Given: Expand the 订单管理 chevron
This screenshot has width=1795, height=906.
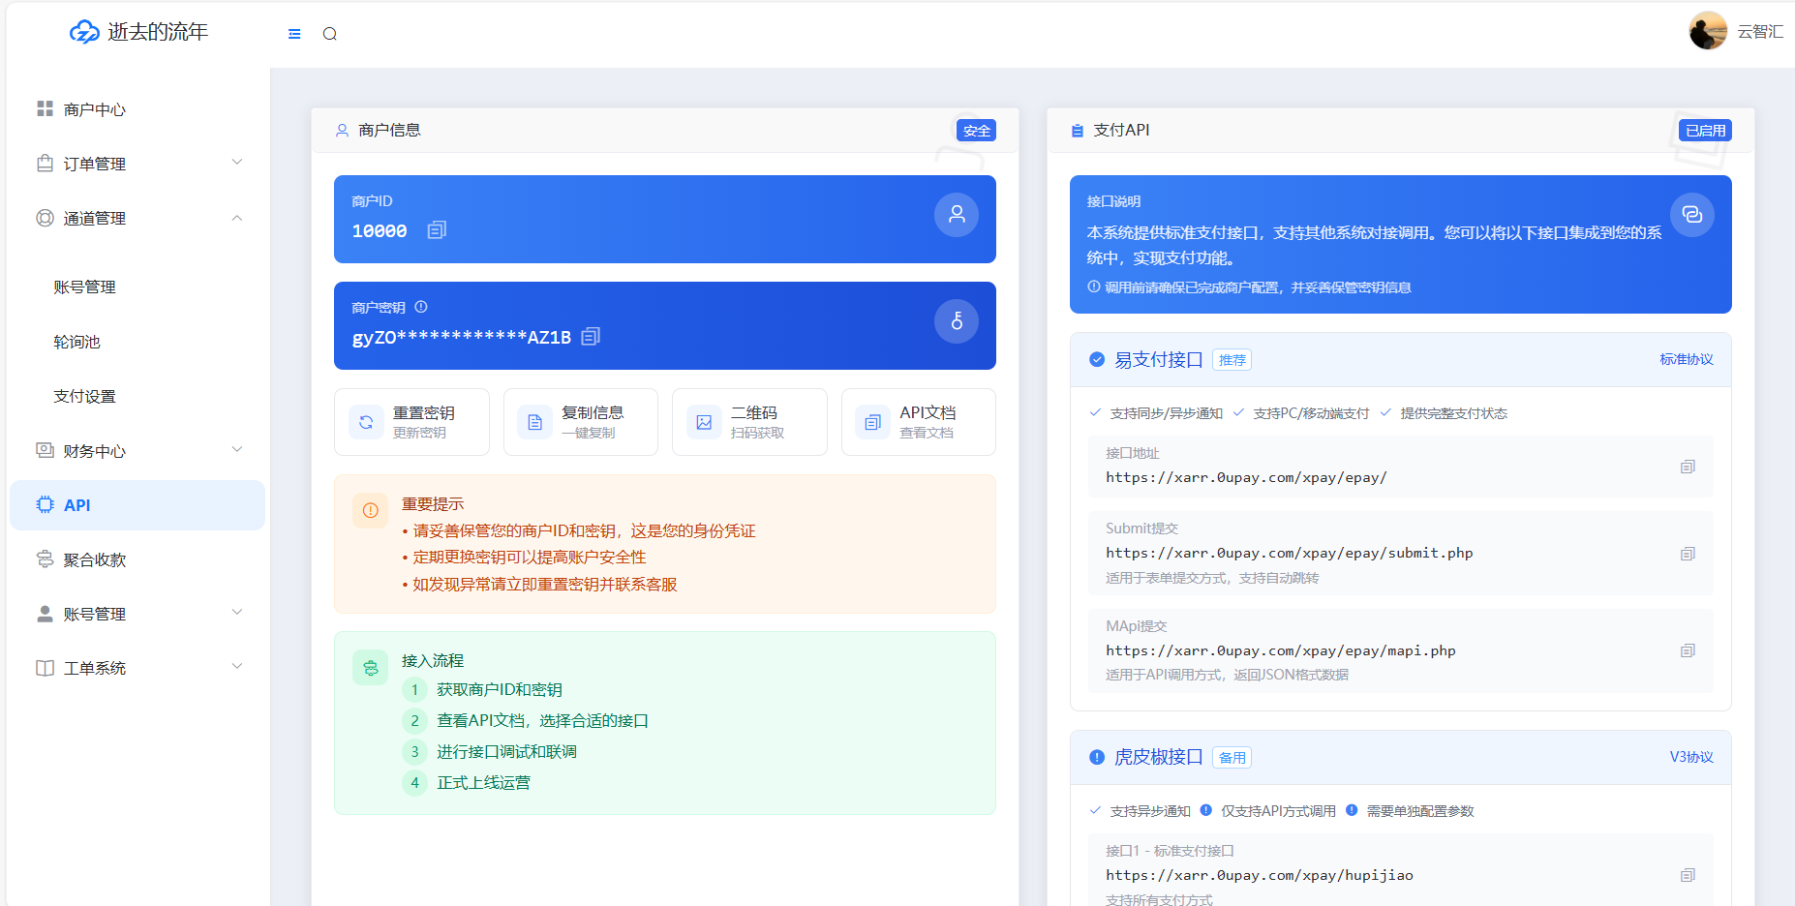Looking at the screenshot, I should point(237,163).
